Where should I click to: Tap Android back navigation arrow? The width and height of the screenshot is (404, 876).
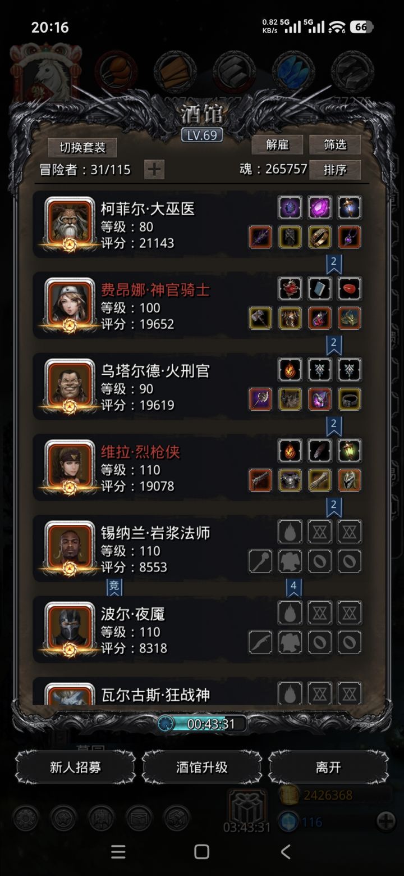[x=286, y=852]
